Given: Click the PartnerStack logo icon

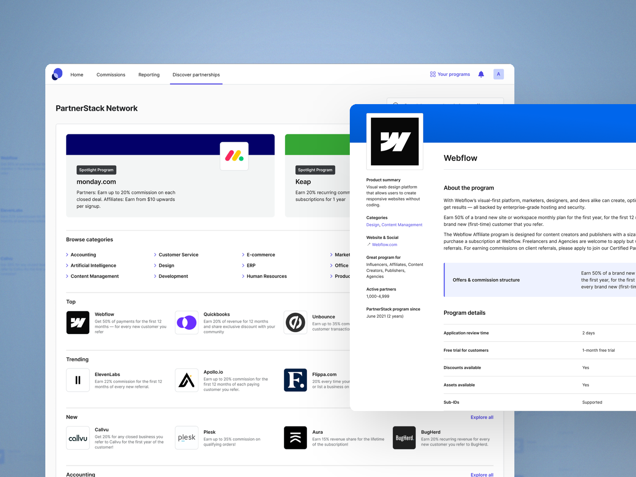Looking at the screenshot, I should [x=57, y=74].
